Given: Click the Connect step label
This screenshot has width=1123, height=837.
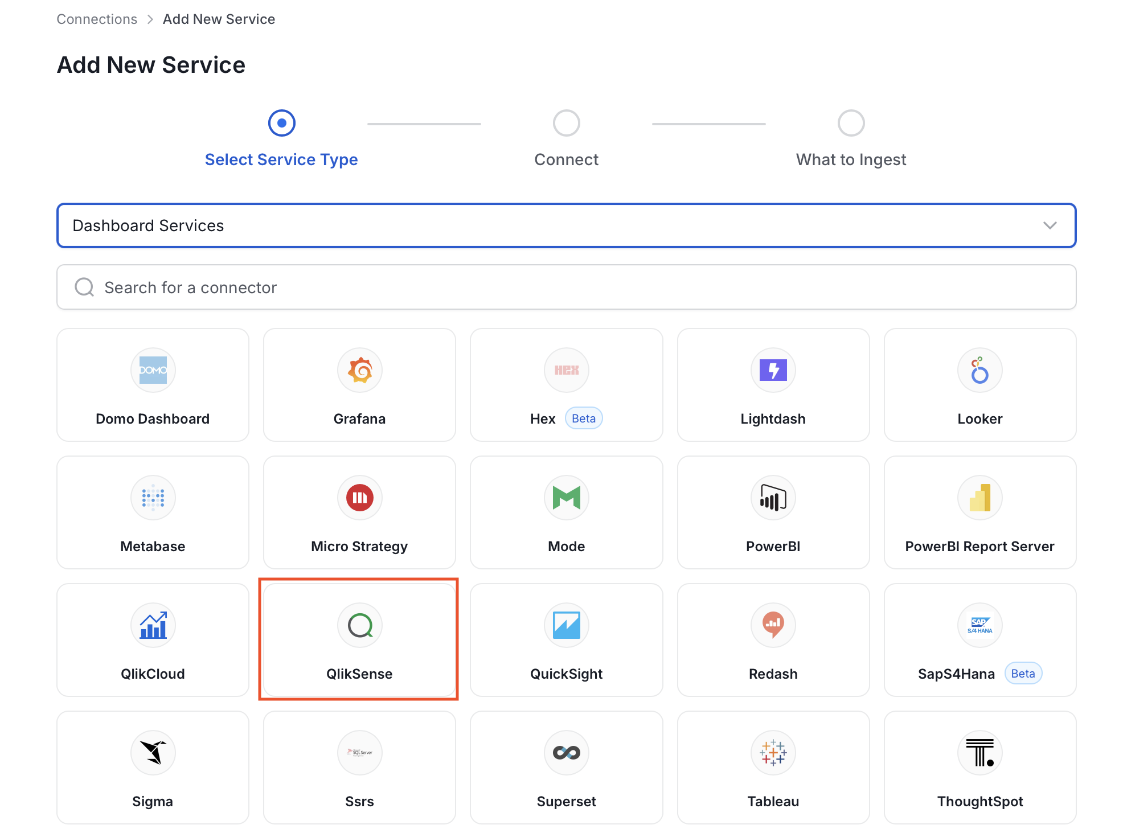Looking at the screenshot, I should (567, 159).
